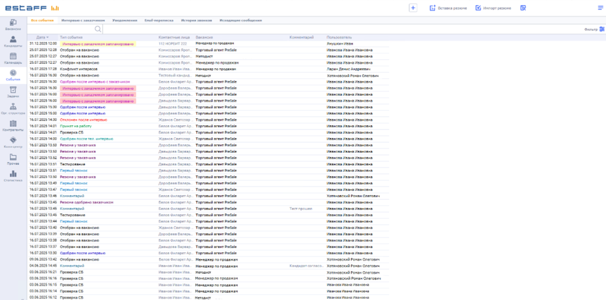The width and height of the screenshot is (606, 300).
Task: Open the Контрагенты section in sidebar
Action: (13, 126)
